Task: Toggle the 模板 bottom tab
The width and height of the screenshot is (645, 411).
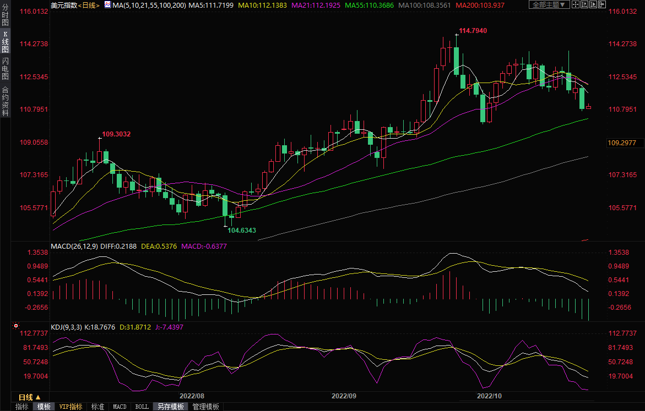Action: click(44, 407)
